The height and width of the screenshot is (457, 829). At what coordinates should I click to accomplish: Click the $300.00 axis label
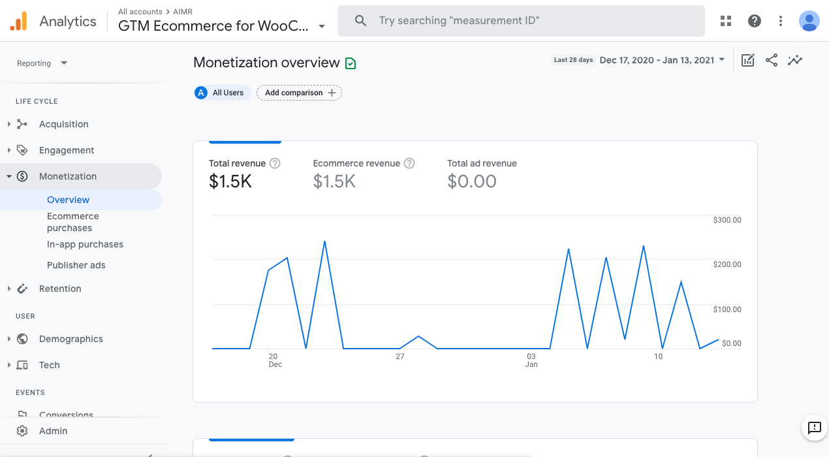(727, 220)
